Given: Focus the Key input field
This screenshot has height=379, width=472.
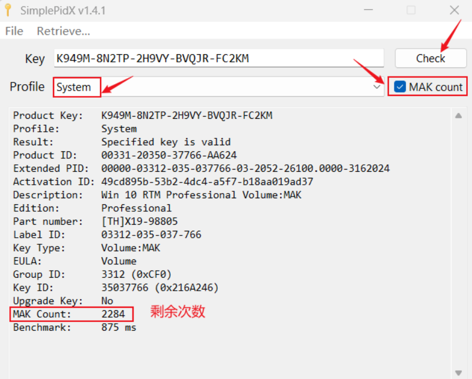Looking at the screenshot, I should point(218,58).
